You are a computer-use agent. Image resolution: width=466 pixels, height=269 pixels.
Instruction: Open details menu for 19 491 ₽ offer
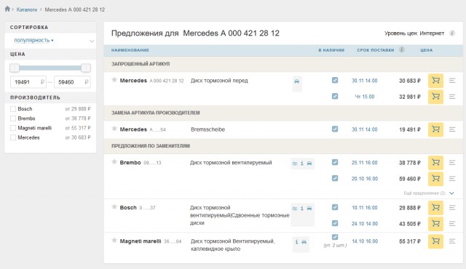point(452,129)
